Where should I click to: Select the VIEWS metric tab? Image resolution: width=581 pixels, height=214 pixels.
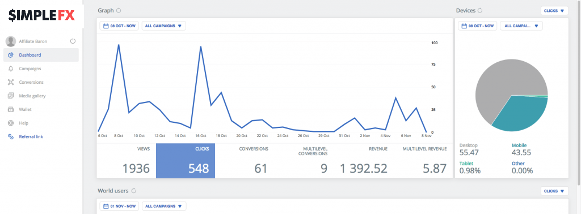click(x=127, y=161)
